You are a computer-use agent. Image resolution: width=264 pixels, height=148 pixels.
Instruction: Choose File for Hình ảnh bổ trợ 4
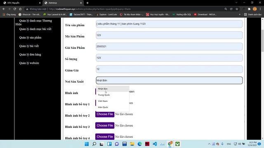(x=105, y=137)
